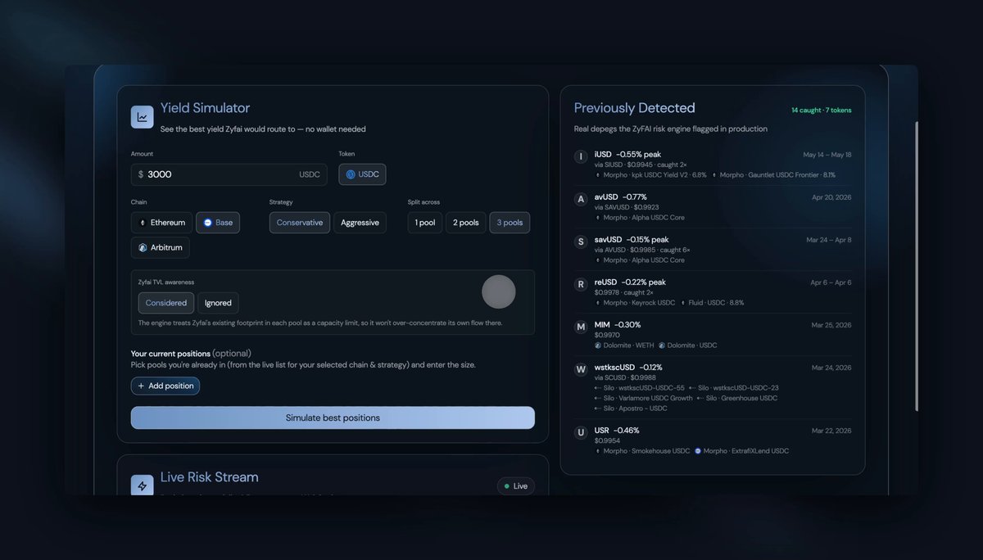Focus the Amount field showing 3000
Image resolution: width=983 pixels, height=560 pixels.
229,174
